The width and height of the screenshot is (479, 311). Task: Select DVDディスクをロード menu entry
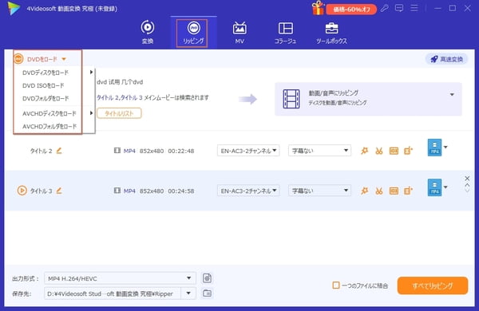pos(46,73)
